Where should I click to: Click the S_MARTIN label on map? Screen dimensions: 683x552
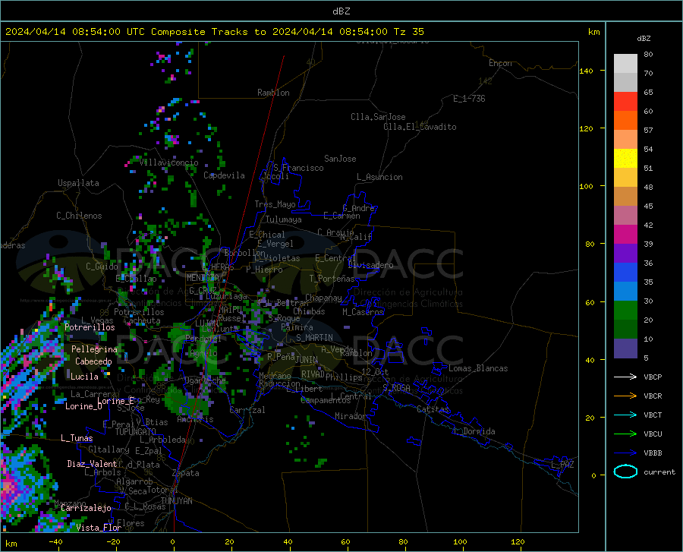click(314, 338)
